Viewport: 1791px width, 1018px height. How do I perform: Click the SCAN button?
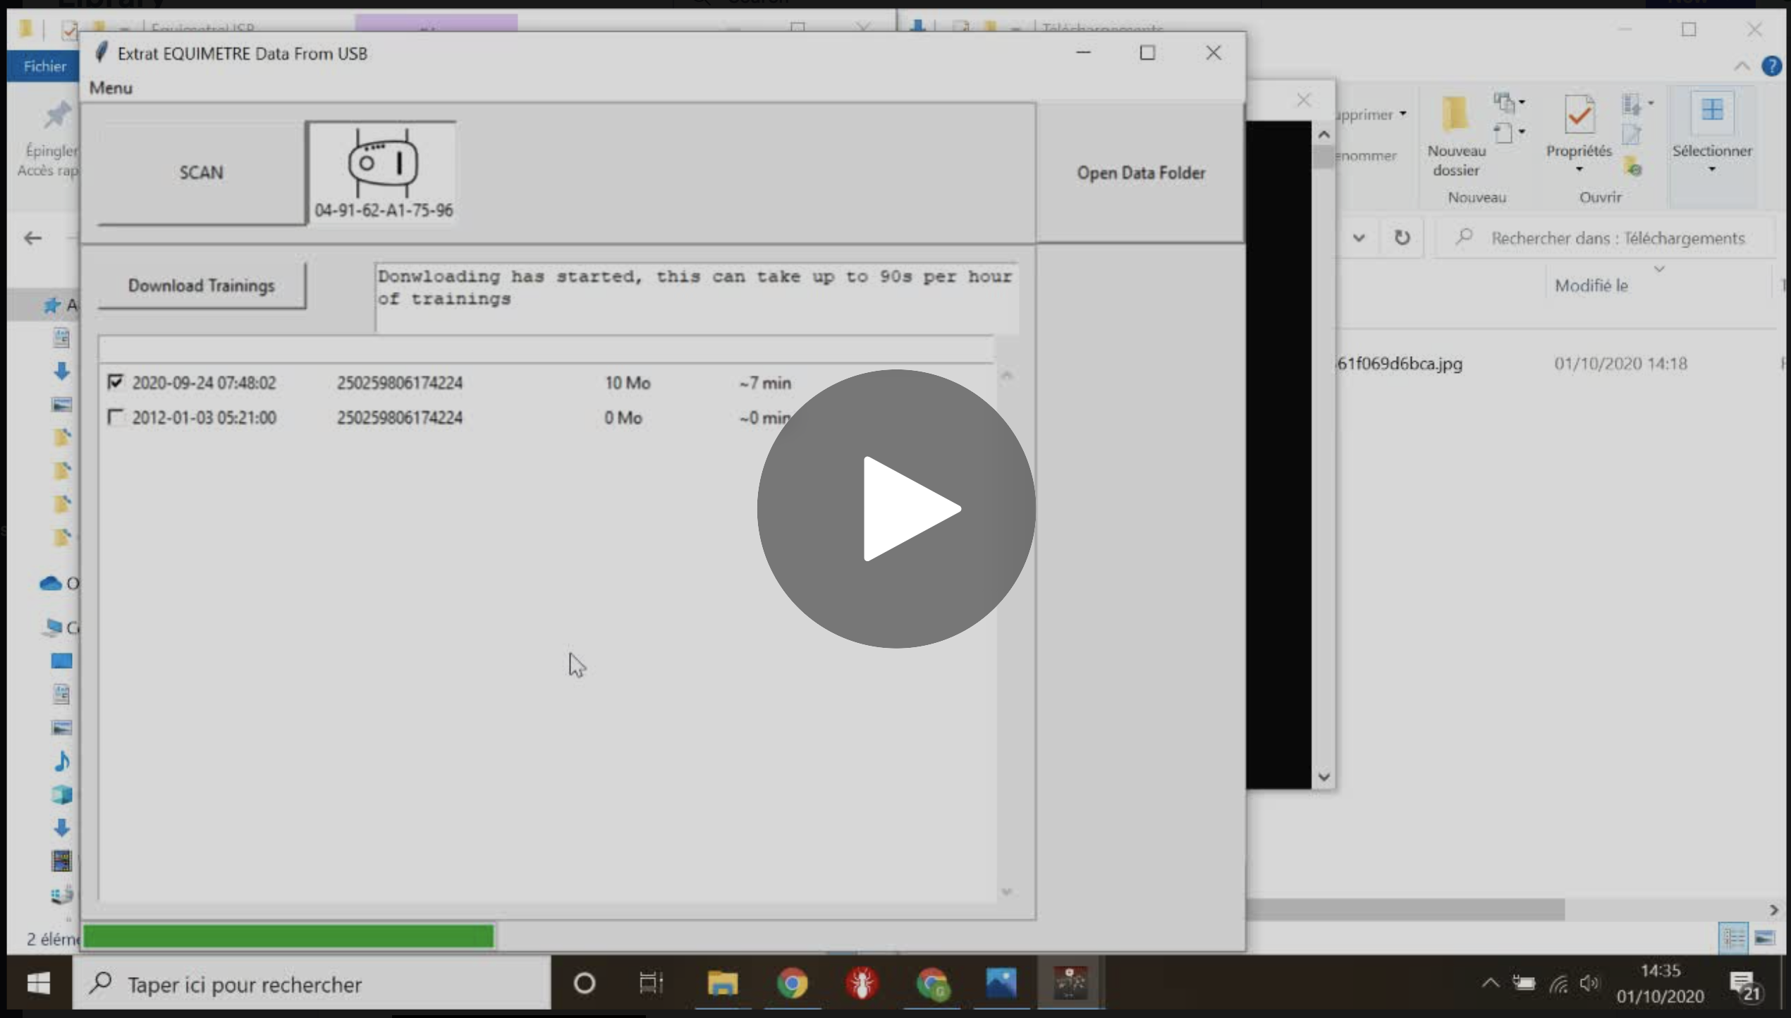[201, 173]
